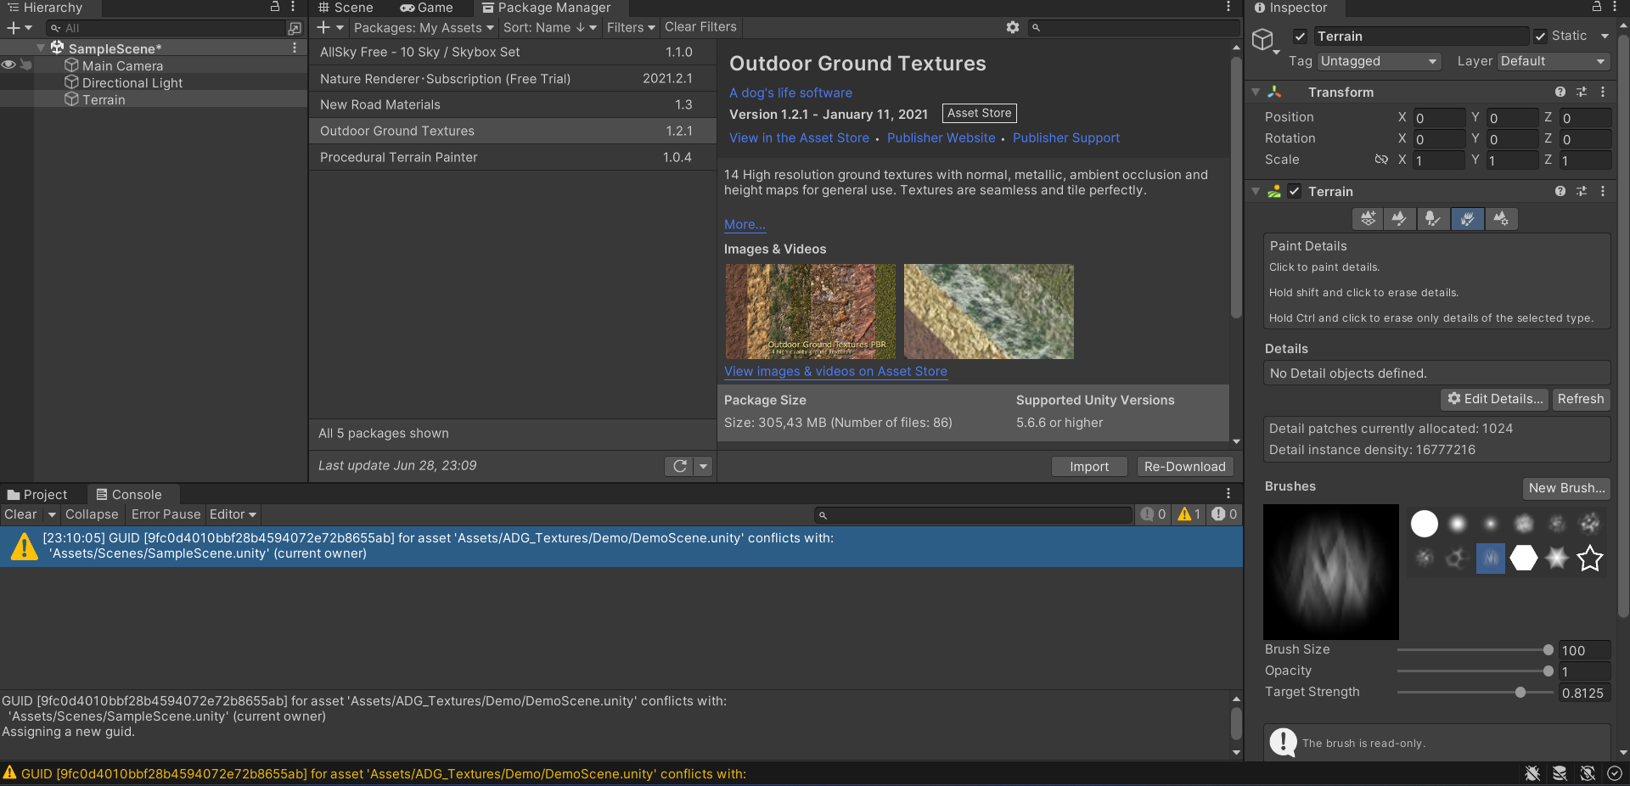
Task: Toggle Terrain GameObject active checkbox
Action: [1300, 36]
